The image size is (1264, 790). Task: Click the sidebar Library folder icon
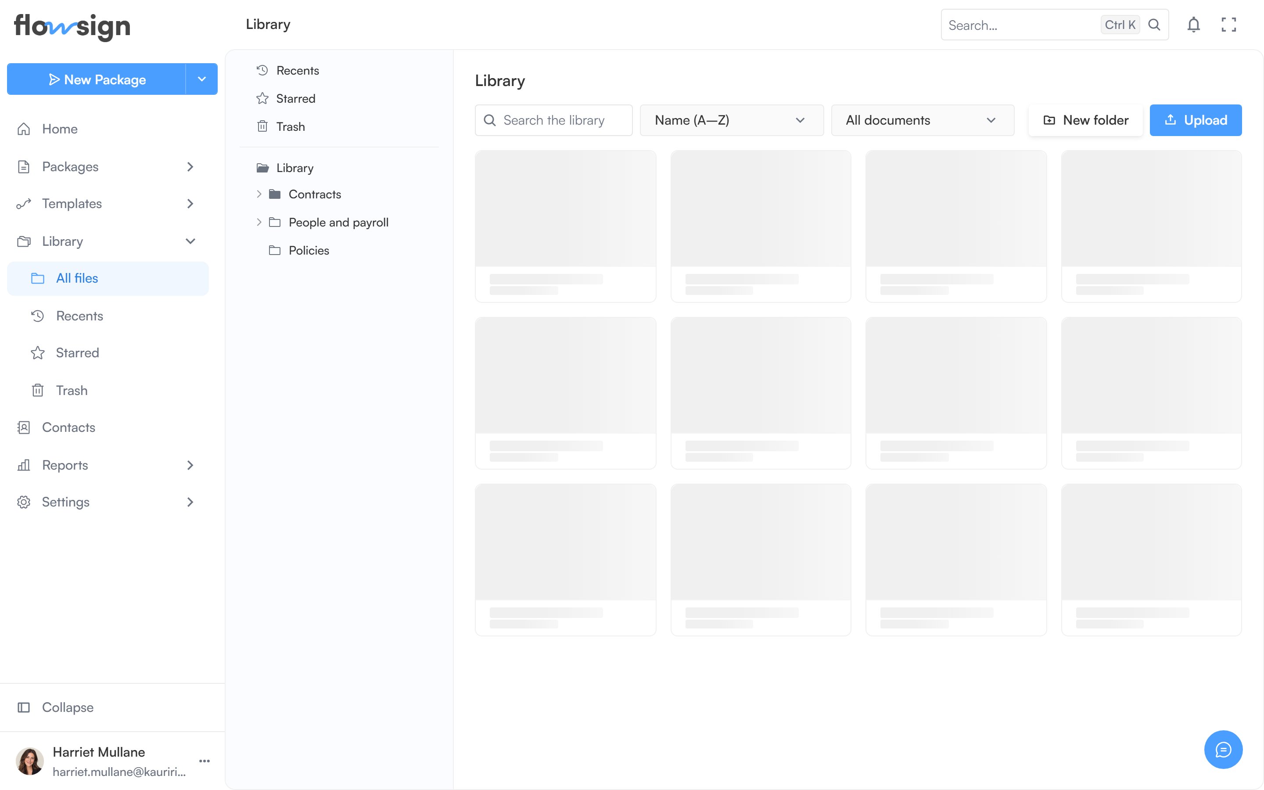coord(24,241)
